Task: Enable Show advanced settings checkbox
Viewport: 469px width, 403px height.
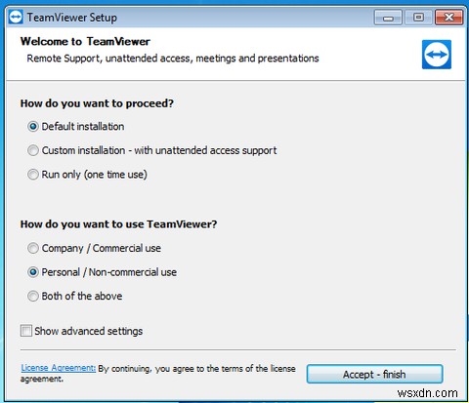Action: 26,331
